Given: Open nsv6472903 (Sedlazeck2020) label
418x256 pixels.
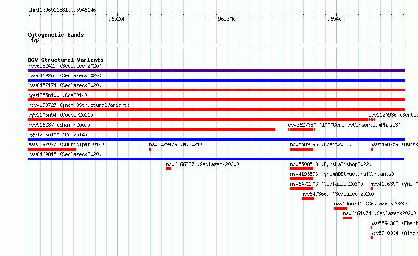Looking at the screenshot, I should 326,184.
